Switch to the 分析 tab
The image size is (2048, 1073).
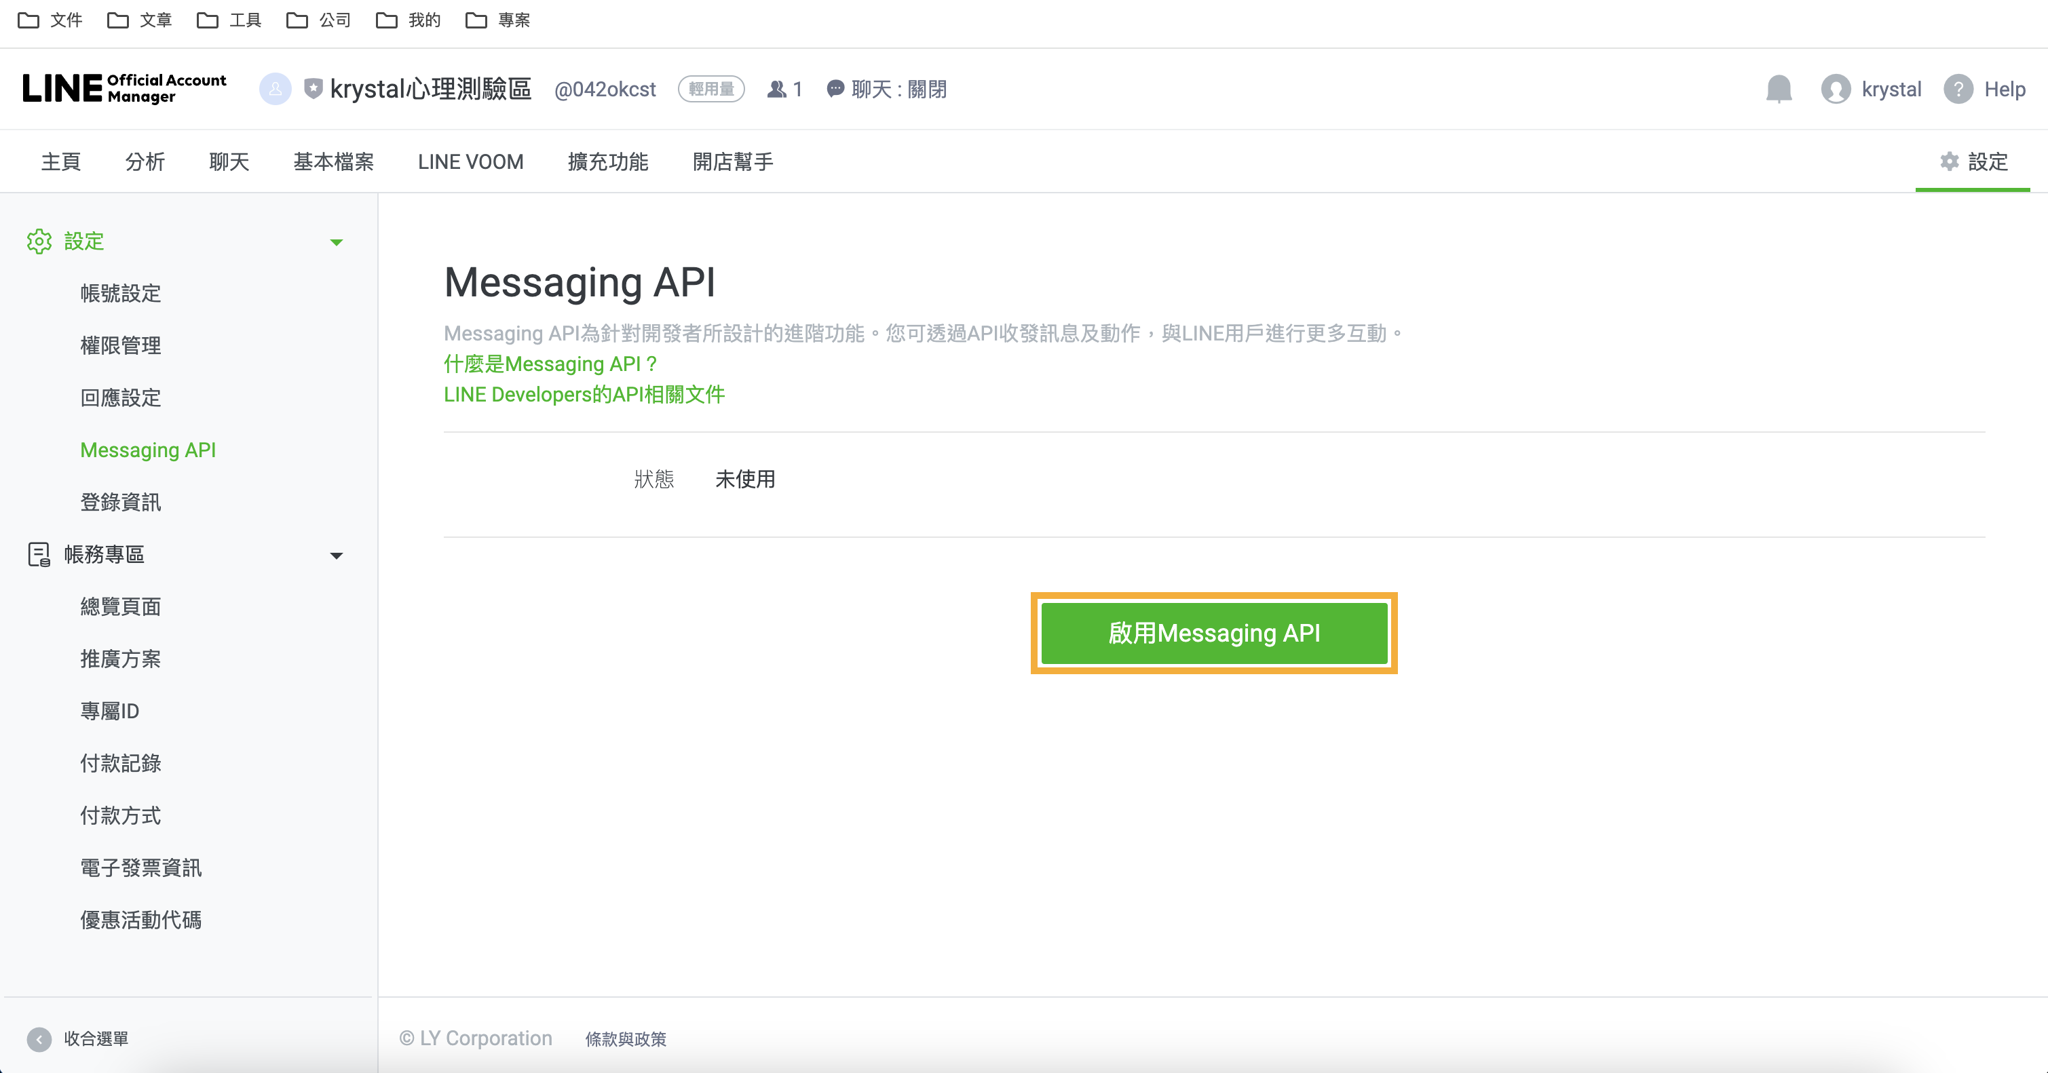(145, 161)
